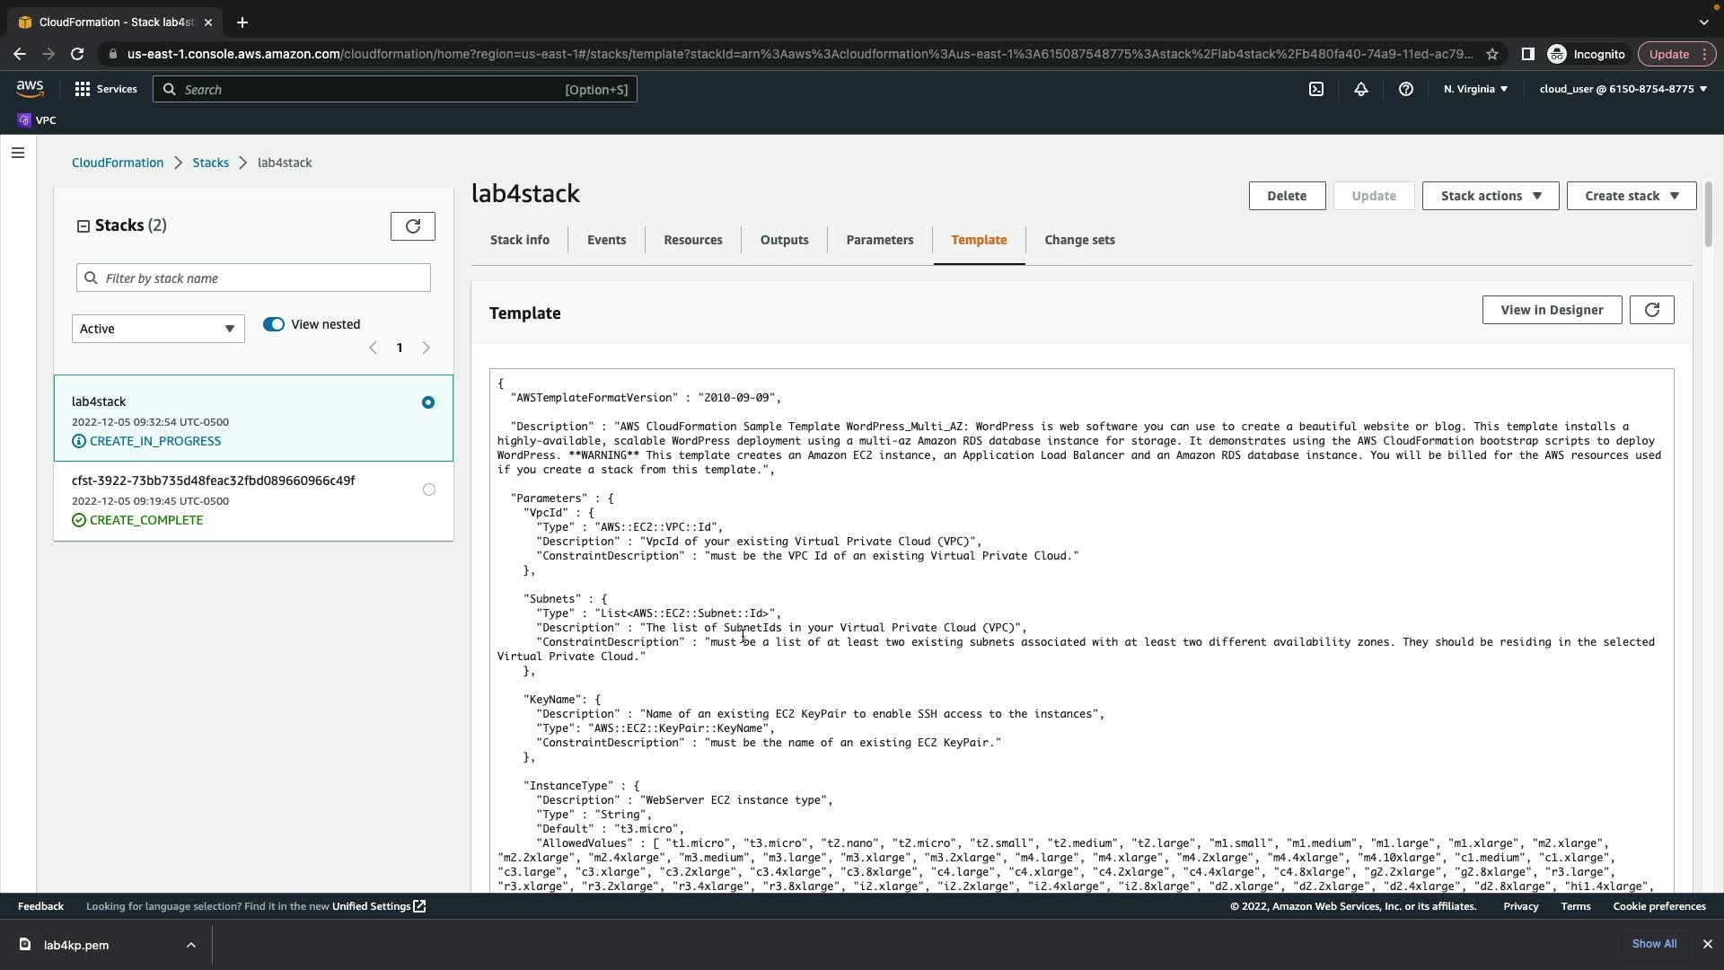Click the page vertical scrollbar

pos(1708,216)
